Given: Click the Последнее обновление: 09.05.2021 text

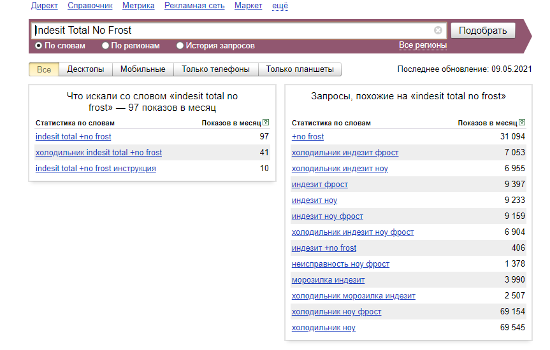Looking at the screenshot, I should (465, 69).
